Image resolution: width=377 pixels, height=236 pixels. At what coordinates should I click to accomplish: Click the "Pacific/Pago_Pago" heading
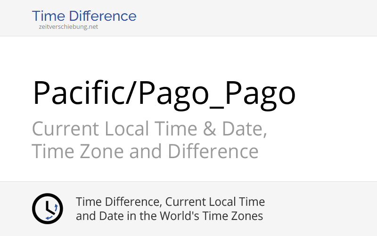pyautogui.click(x=164, y=93)
